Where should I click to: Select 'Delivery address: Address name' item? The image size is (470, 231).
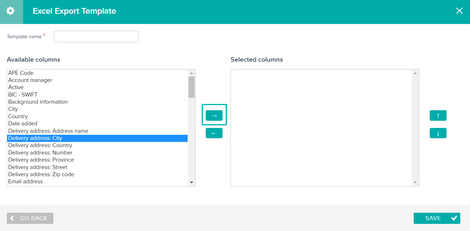[x=97, y=131]
